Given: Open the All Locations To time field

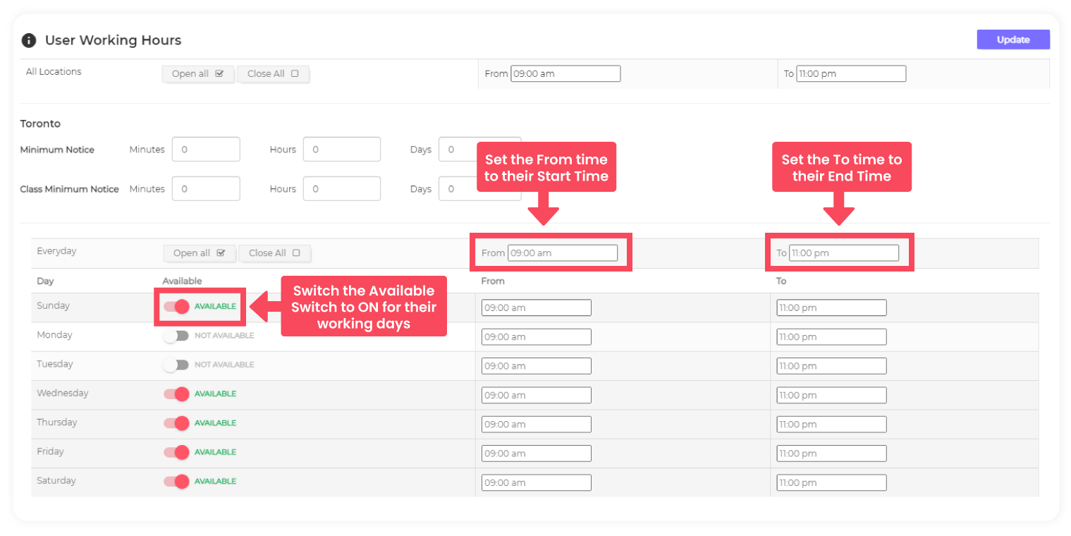Looking at the screenshot, I should pos(850,74).
